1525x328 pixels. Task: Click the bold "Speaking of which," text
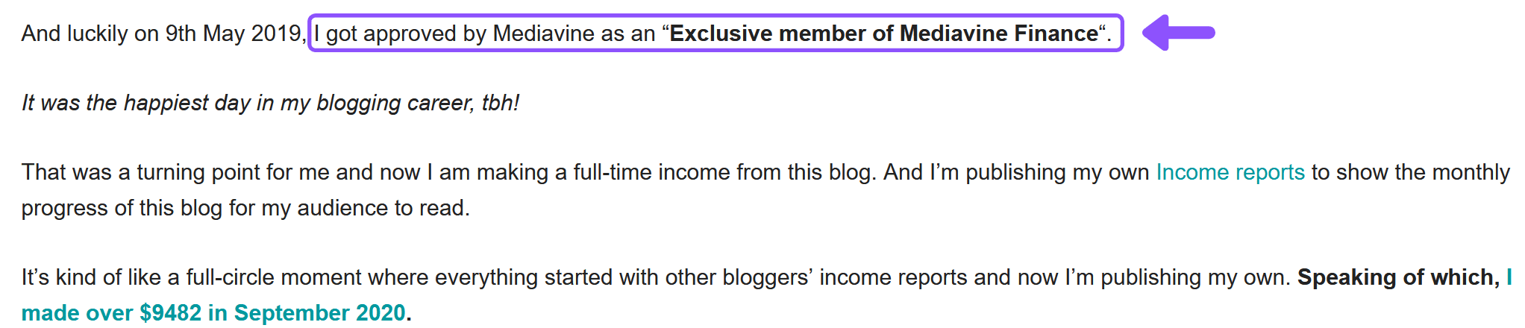tap(1398, 277)
